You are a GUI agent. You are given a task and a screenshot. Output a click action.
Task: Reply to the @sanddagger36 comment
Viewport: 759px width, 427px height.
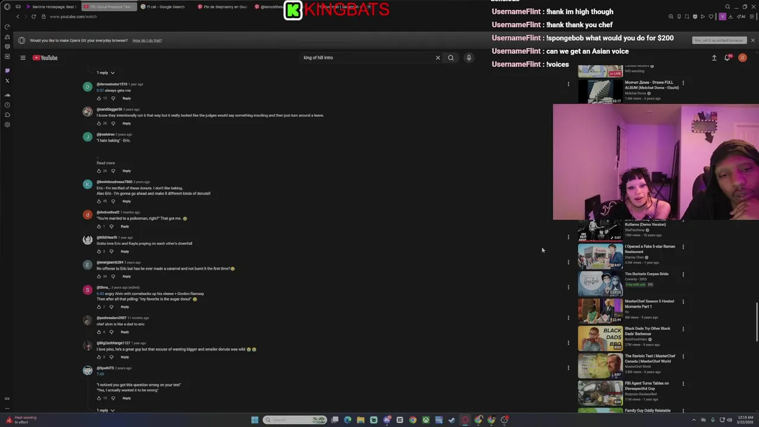click(x=126, y=123)
